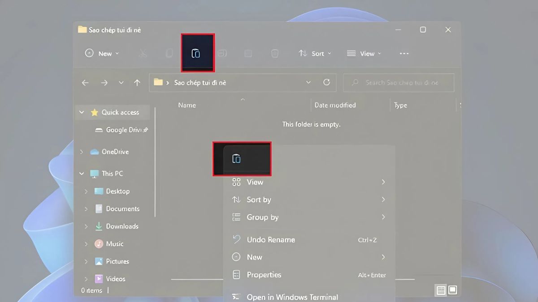This screenshot has height=302, width=538.
Task: Open the See more three-dots menu
Action: tap(404, 54)
